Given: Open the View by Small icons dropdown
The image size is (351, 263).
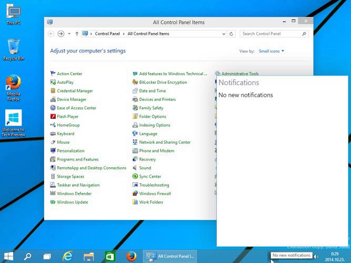Looking at the screenshot, I should tap(272, 51).
